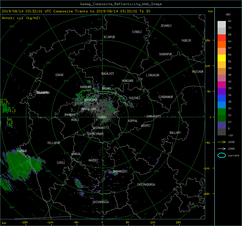The image size is (242, 226).
Task: Click the GADAG radar center label
Action: pos(102,117)
